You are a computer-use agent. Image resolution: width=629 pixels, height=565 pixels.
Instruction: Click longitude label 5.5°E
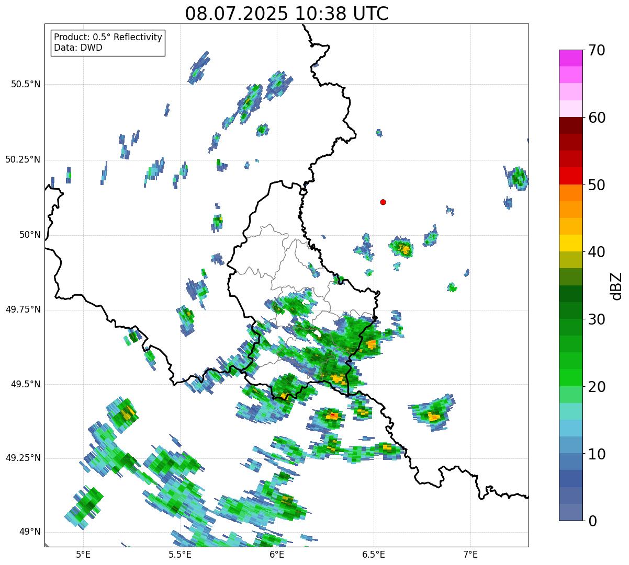(x=180, y=554)
